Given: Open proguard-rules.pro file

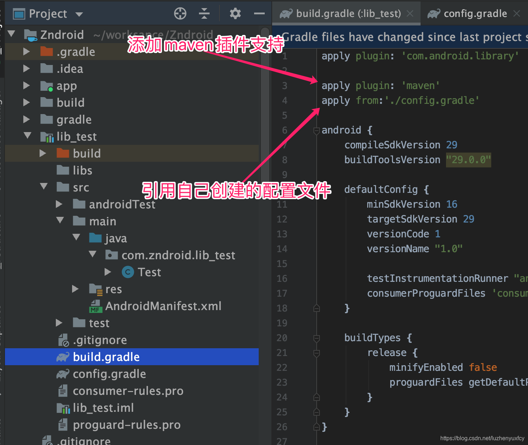Looking at the screenshot, I should tap(119, 425).
